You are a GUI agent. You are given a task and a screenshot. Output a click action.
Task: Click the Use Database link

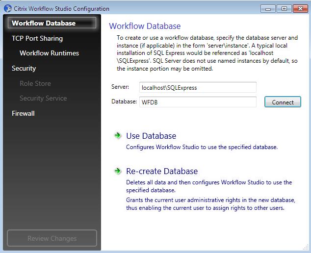pyautogui.click(x=151, y=136)
